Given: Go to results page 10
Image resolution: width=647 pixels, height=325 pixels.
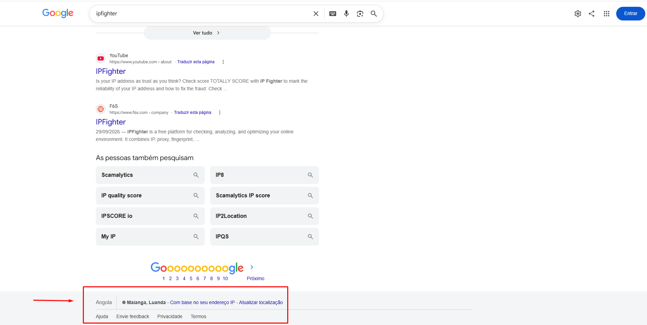Looking at the screenshot, I should (225, 278).
